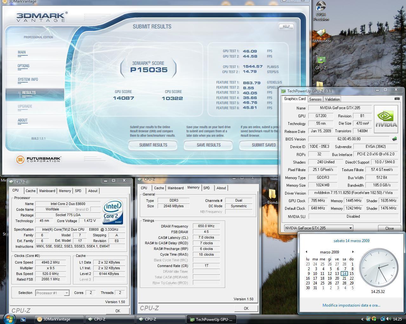
Task: Open the Processor #1 selection dropdown
Action: (x=52, y=293)
